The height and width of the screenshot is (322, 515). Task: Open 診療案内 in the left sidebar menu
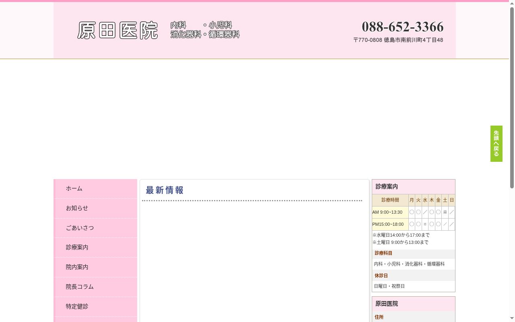[x=96, y=247]
